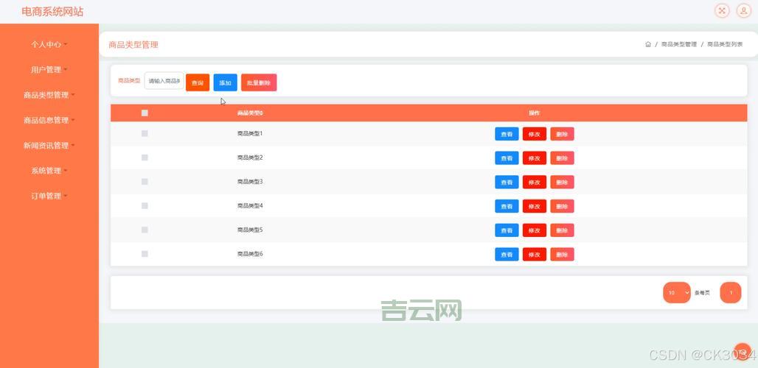Click the 商品类型 search input field
This screenshot has width=758, height=368.
[x=164, y=81]
